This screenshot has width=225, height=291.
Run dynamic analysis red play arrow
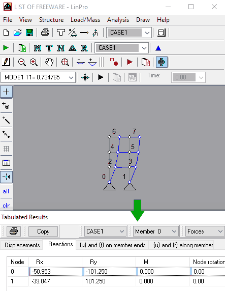(130, 62)
